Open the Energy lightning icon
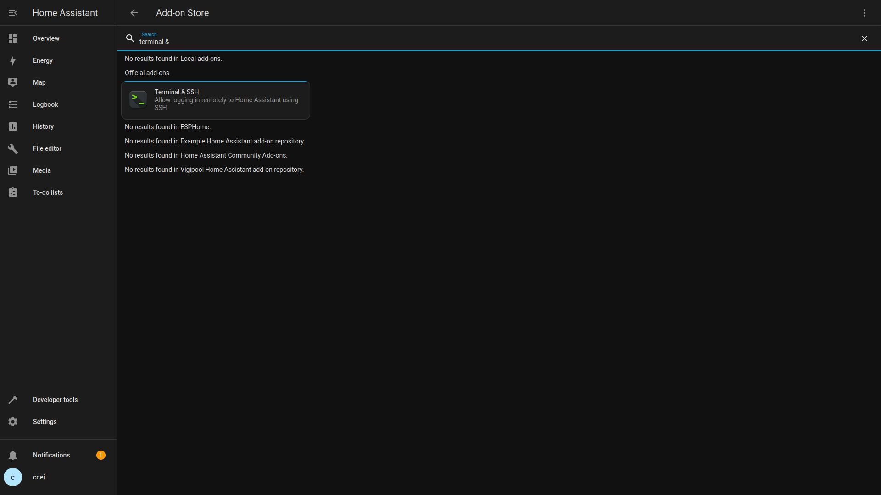The height and width of the screenshot is (495, 881). coord(13,60)
